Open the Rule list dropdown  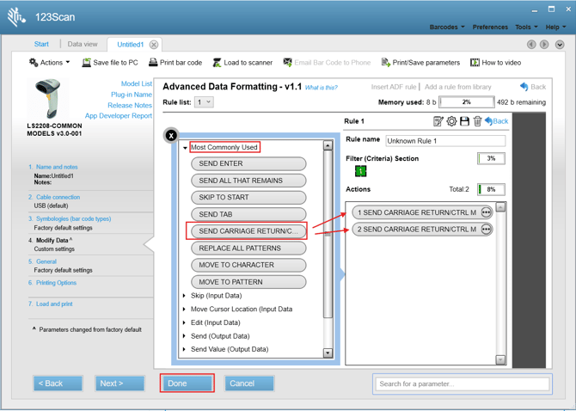tap(204, 102)
